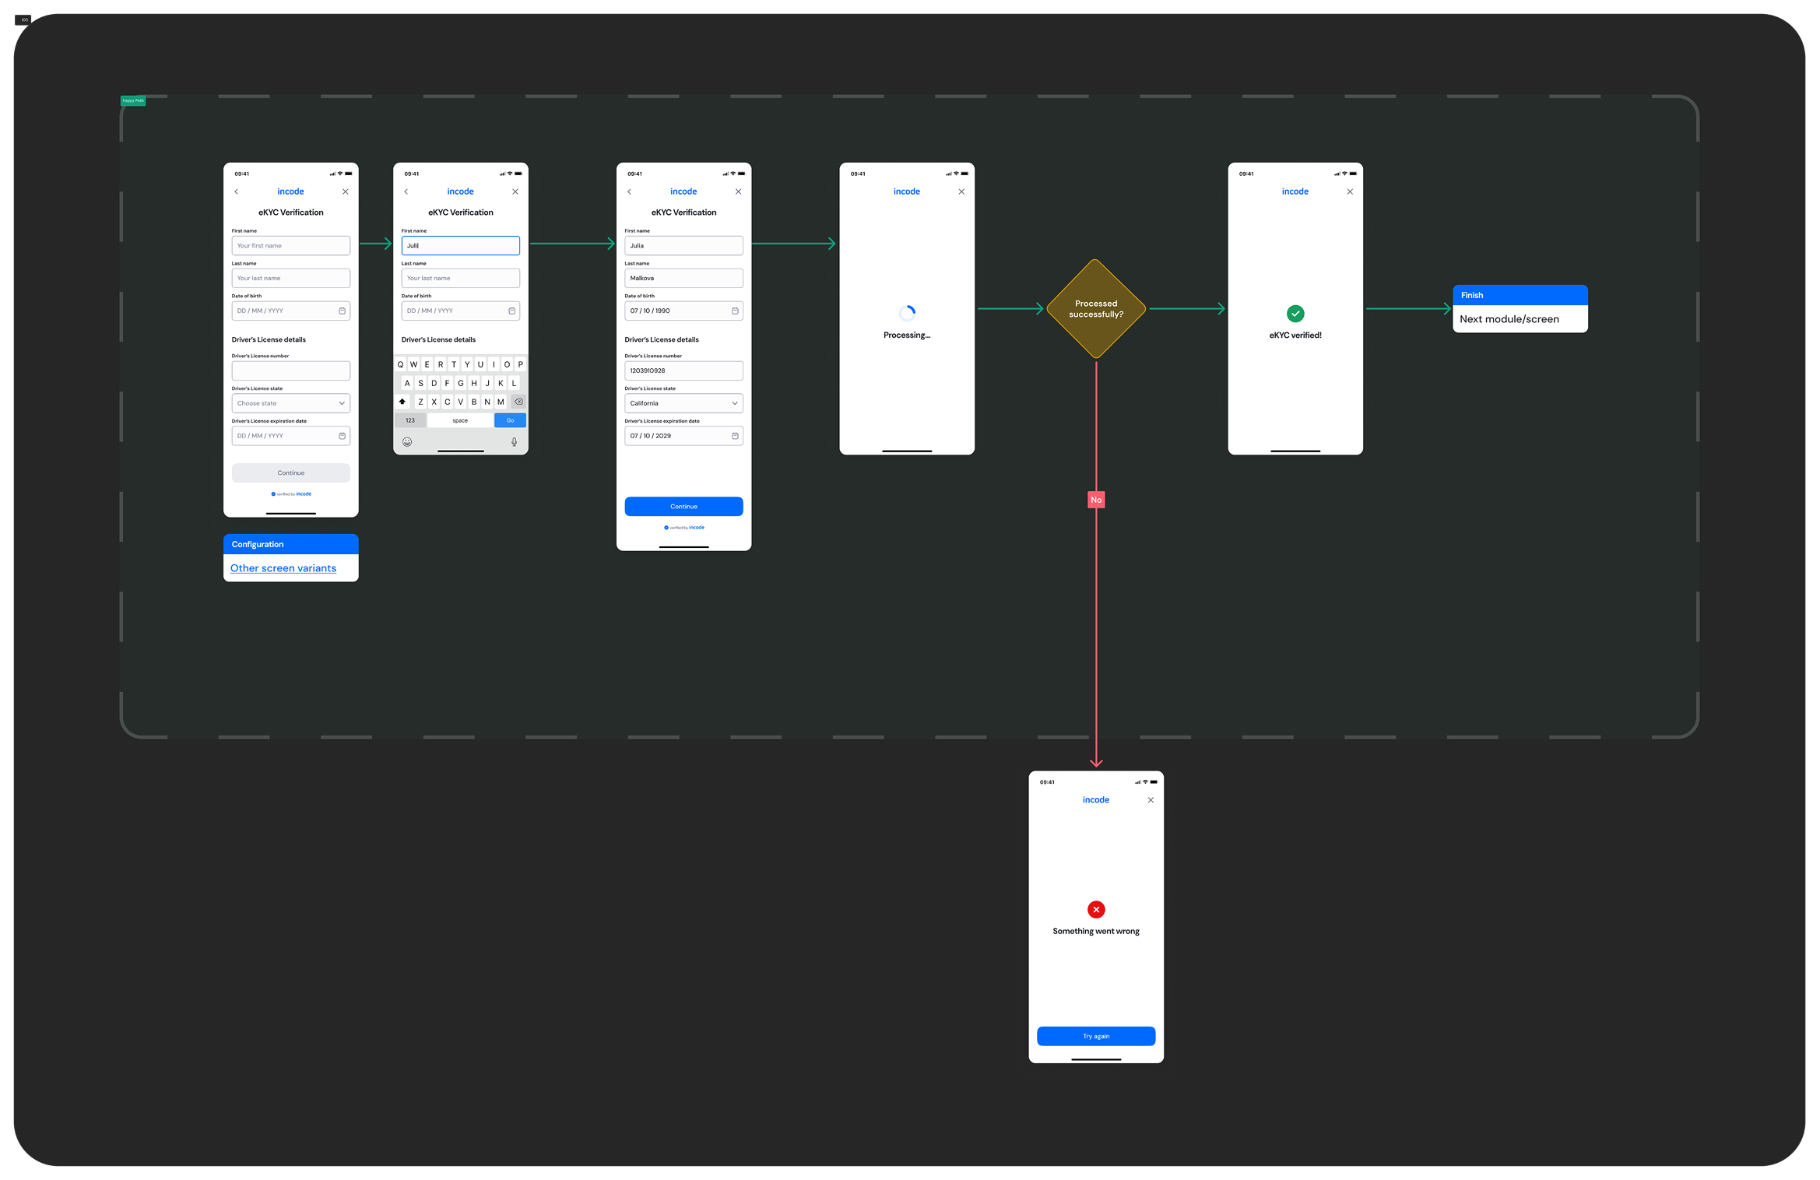Expand the California state dropdown

(683, 403)
